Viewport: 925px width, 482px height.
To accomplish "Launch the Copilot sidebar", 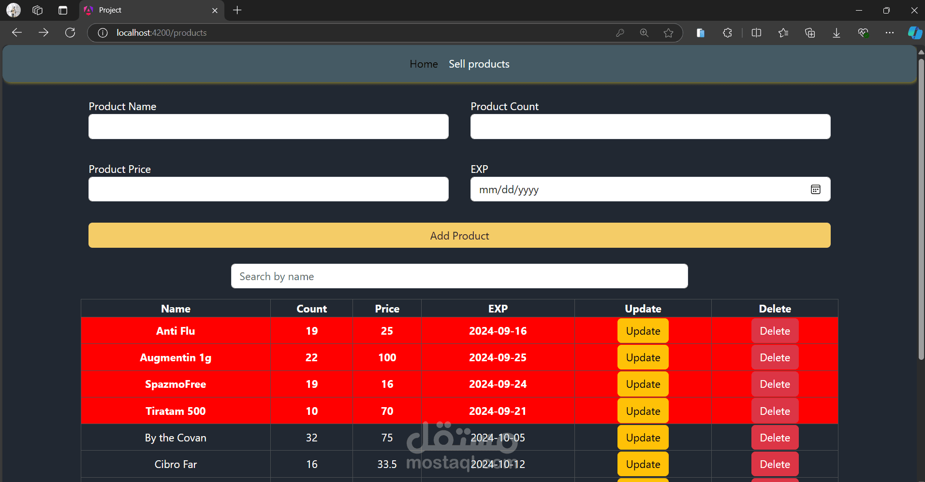I will 914,33.
